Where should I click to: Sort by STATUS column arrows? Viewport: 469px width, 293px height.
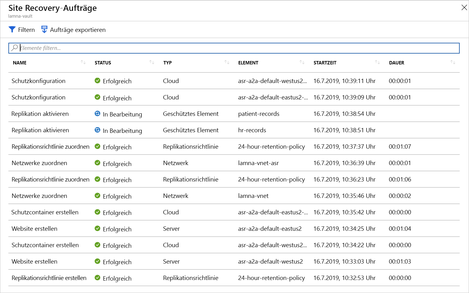coord(152,62)
